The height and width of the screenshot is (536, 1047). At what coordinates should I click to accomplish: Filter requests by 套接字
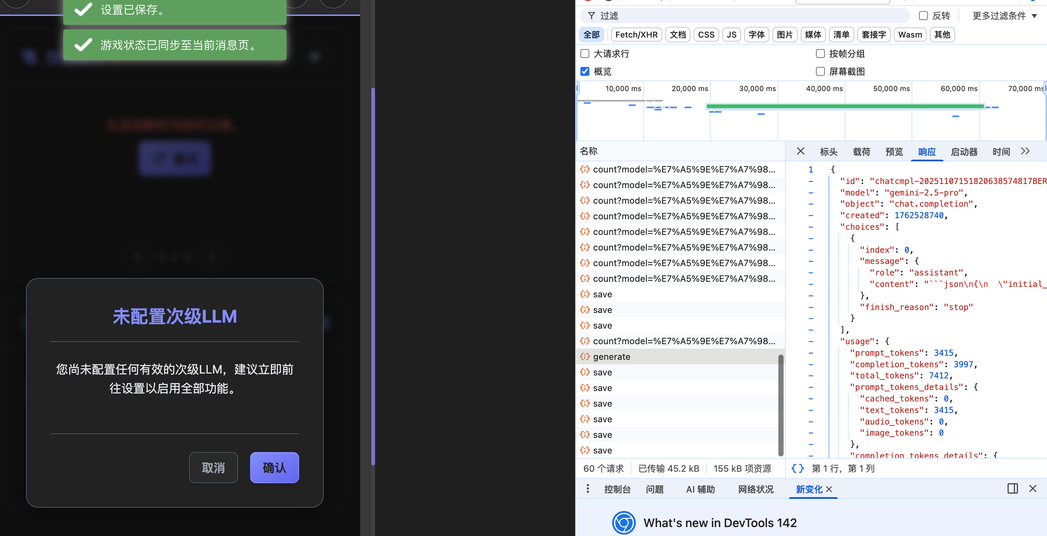coord(874,35)
